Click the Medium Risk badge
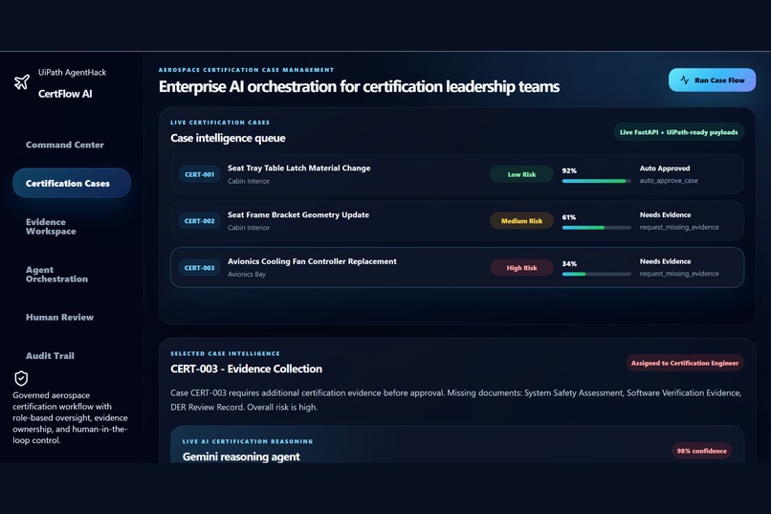This screenshot has width=771, height=514. pos(521,221)
